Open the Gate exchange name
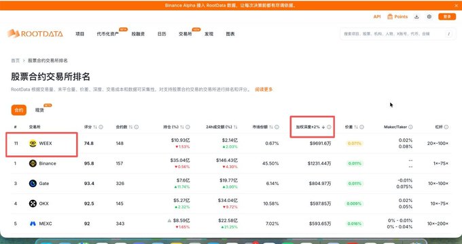The width and height of the screenshot is (462, 244). (x=44, y=184)
